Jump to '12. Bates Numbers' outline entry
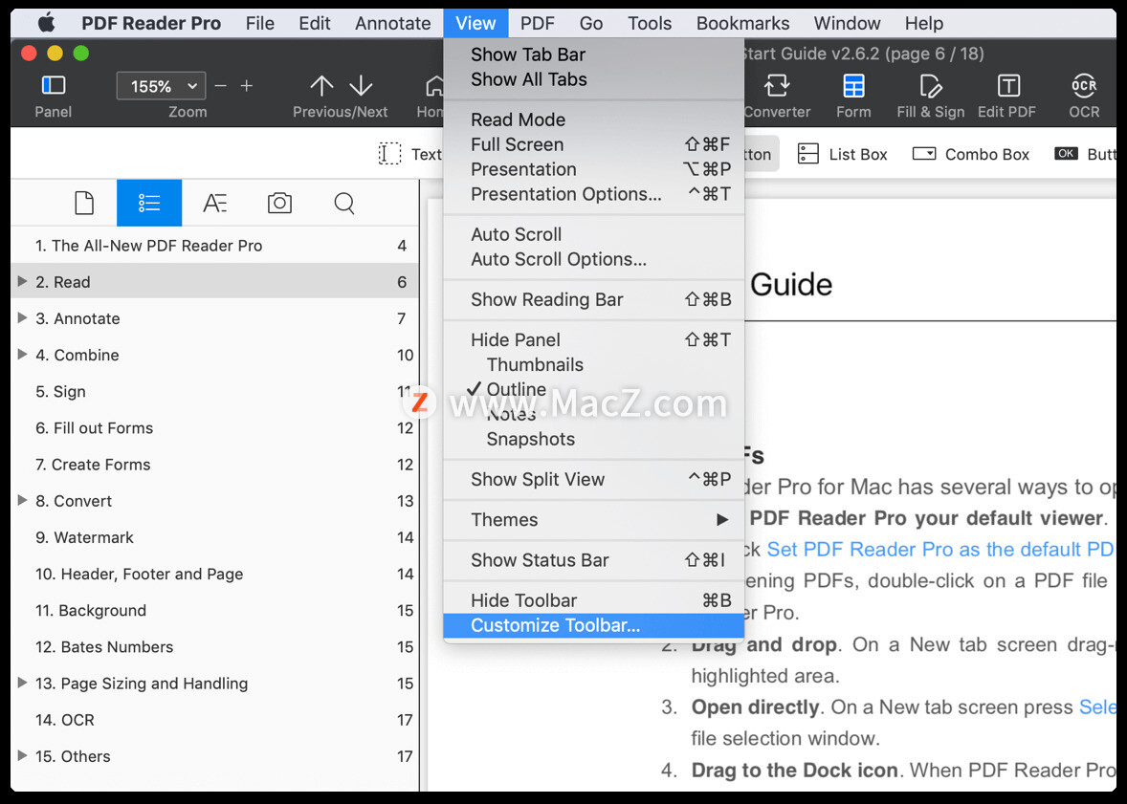This screenshot has height=804, width=1127. click(x=214, y=646)
